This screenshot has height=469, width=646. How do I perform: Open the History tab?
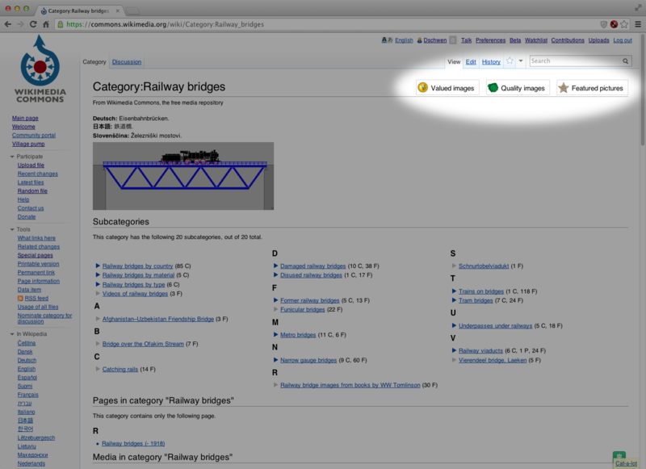tap(491, 61)
